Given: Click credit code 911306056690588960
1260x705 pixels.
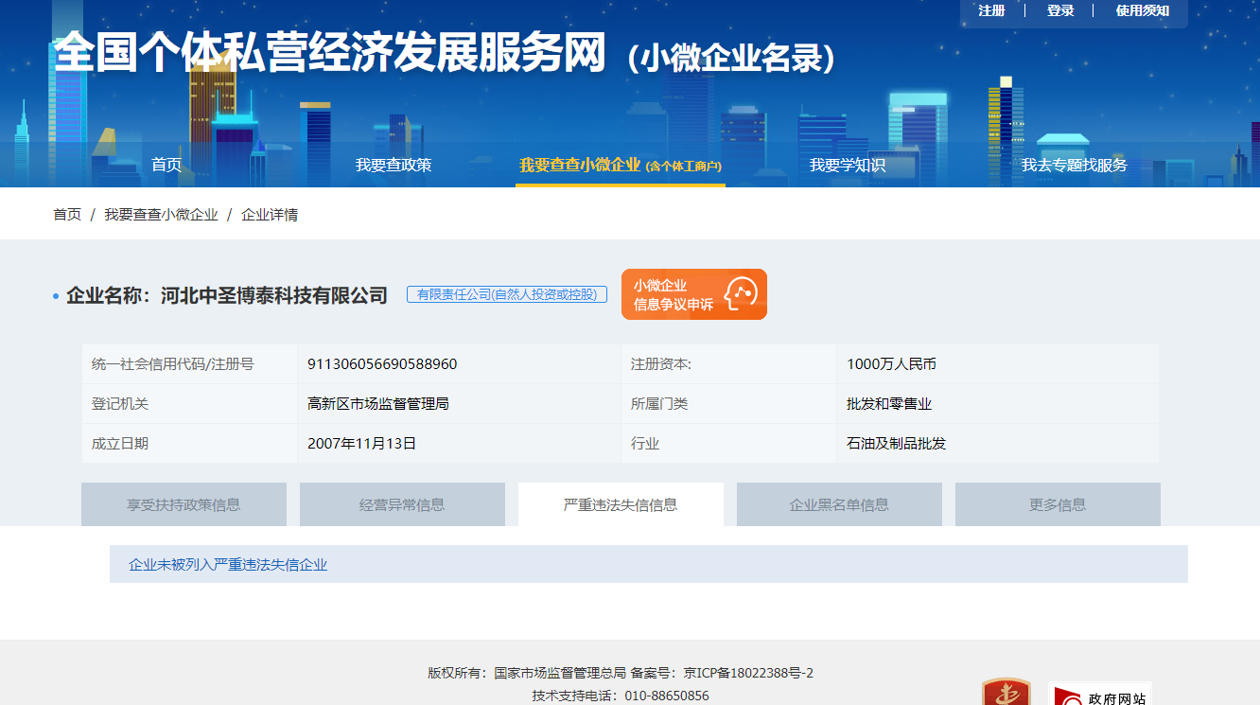Looking at the screenshot, I should [x=382, y=364].
